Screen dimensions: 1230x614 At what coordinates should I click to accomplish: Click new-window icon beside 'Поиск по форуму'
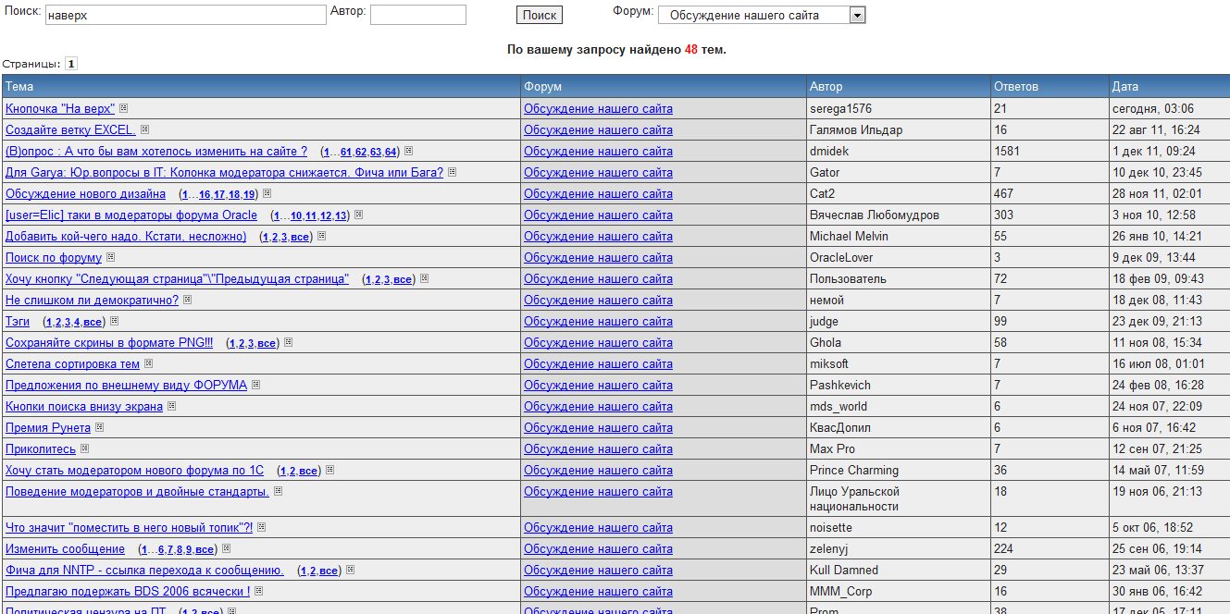click(110, 257)
